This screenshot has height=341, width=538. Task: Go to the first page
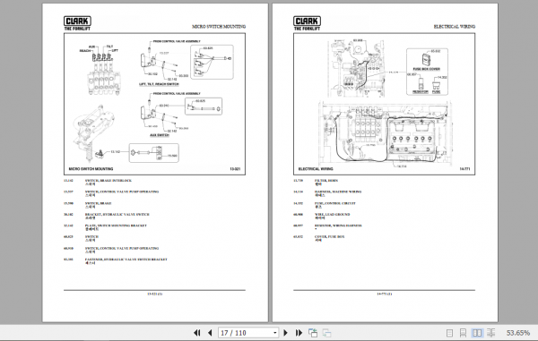pos(197,333)
